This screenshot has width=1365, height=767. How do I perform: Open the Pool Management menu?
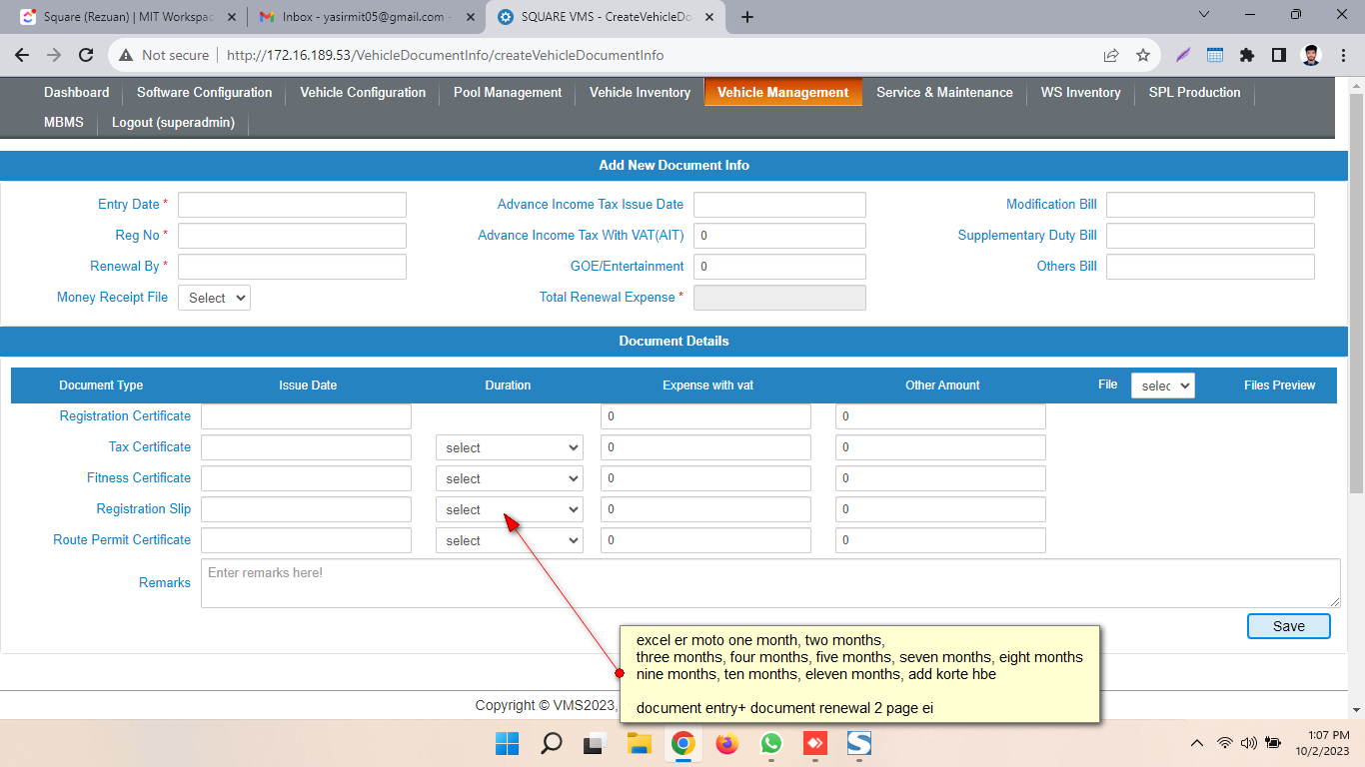pyautogui.click(x=508, y=92)
